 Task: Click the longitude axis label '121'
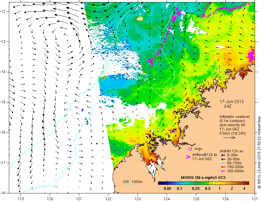(79, 199)
